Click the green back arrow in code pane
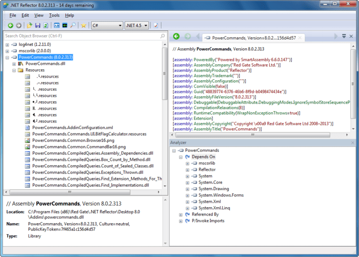This screenshot has width=359, height=257. pyautogui.click(x=176, y=36)
